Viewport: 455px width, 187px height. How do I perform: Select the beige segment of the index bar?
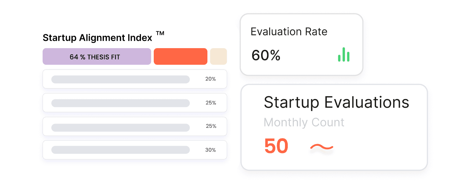(218, 56)
